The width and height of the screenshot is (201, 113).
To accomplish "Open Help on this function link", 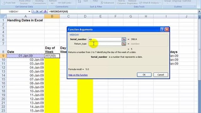I will point(78,75).
